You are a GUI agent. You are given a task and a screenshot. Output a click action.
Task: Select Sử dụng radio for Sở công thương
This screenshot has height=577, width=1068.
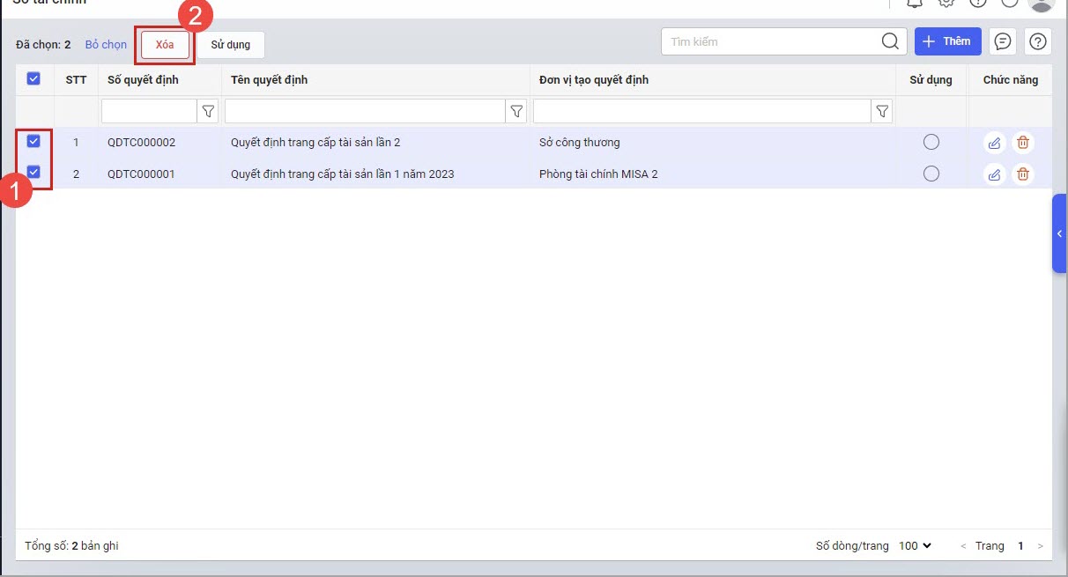coord(931,143)
